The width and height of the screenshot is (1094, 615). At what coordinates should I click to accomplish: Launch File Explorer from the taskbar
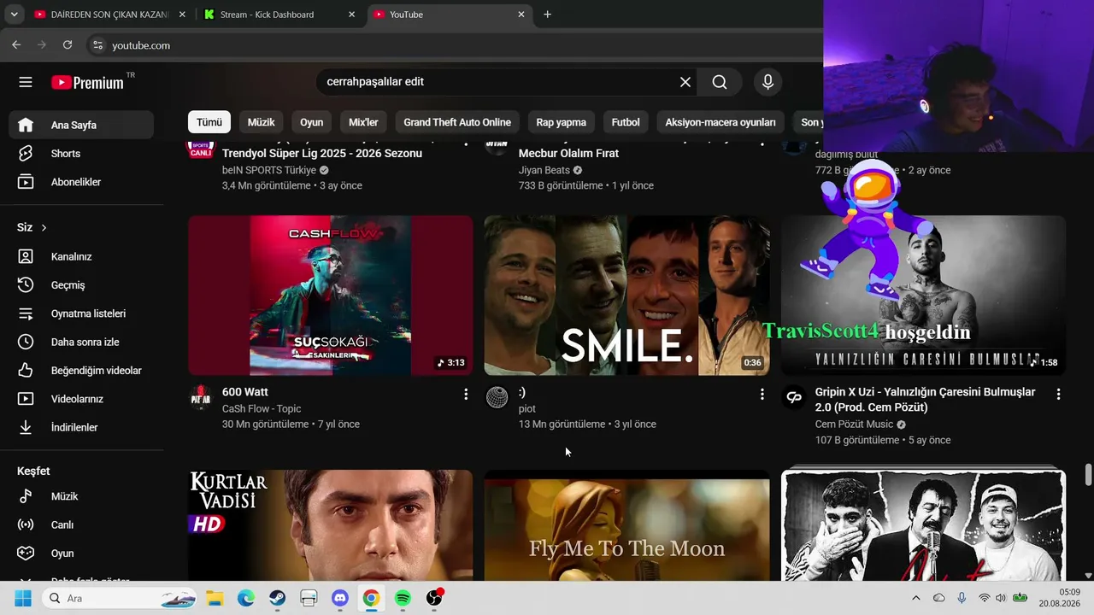[214, 598]
